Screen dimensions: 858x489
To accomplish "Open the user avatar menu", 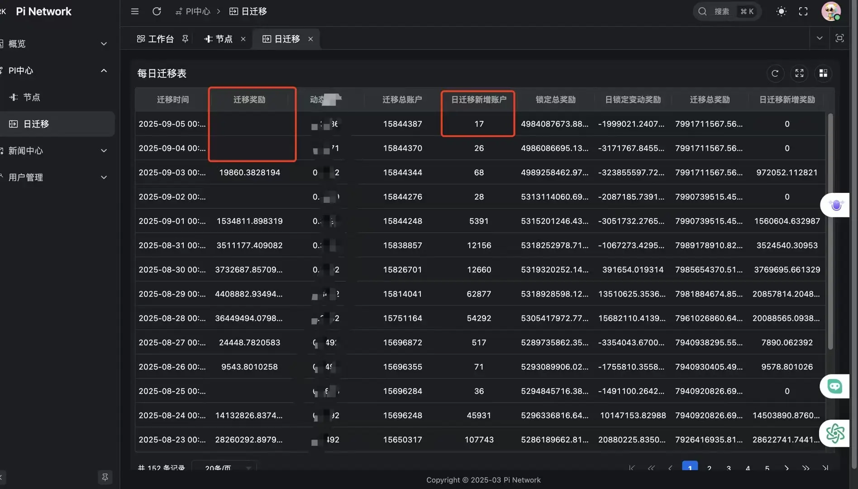I will click(831, 11).
